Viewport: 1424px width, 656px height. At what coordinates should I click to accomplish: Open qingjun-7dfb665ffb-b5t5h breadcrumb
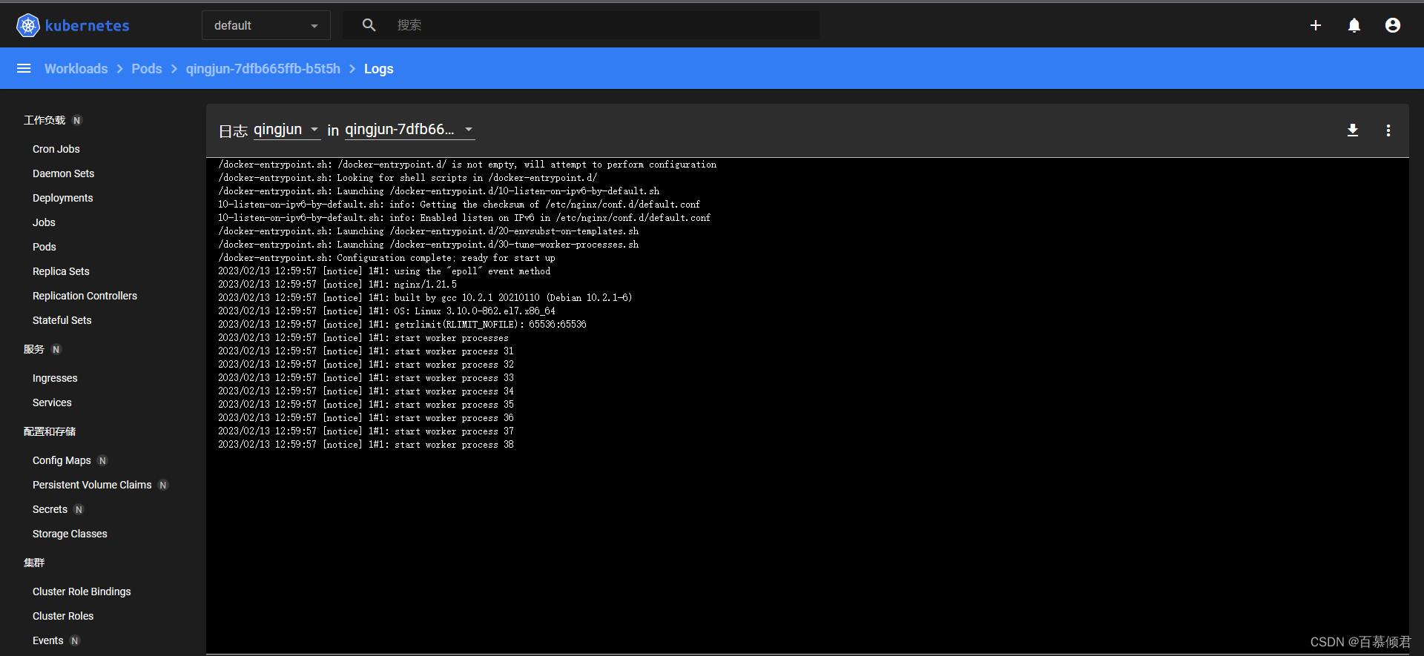pyautogui.click(x=263, y=68)
